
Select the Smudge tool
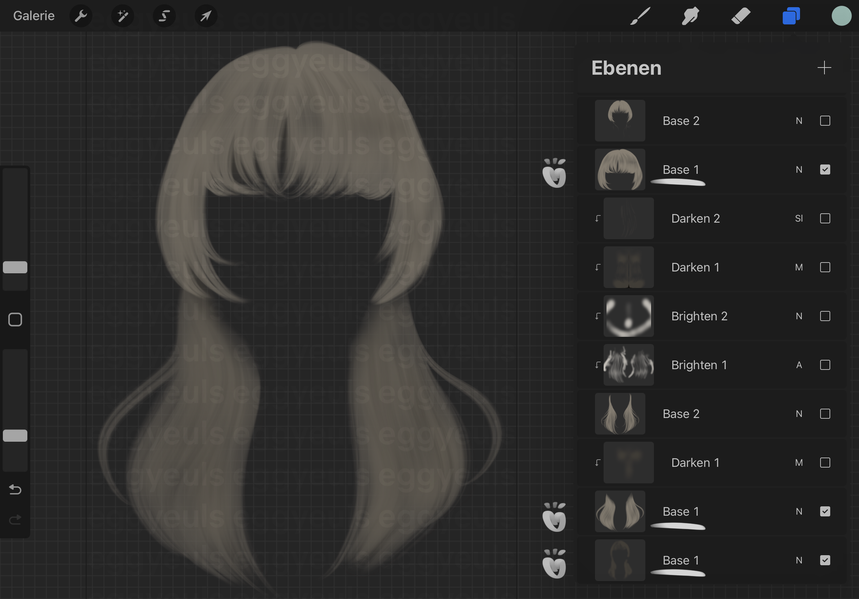[690, 16]
